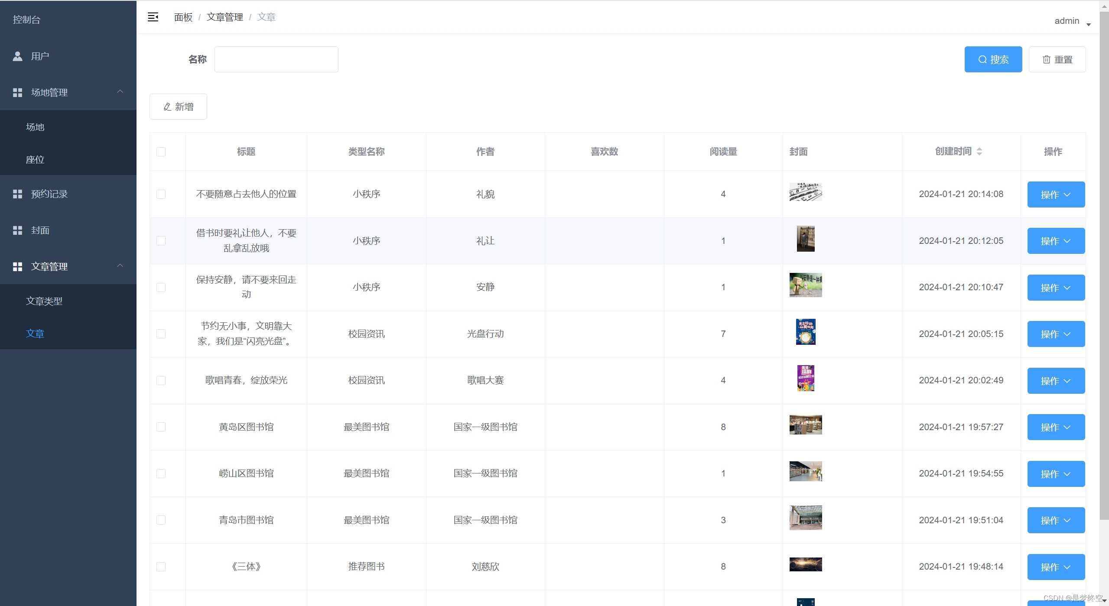1109x606 pixels.
Task: Open 封面 menu item
Action: point(68,230)
